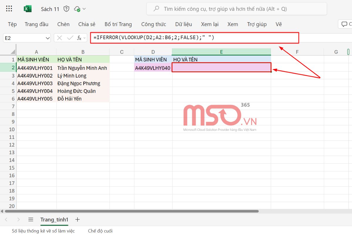Viewport: 352px width, 234px height.
Task: Click cell E1 HỌ VÀ TÊN lookup header
Action: (x=221, y=59)
